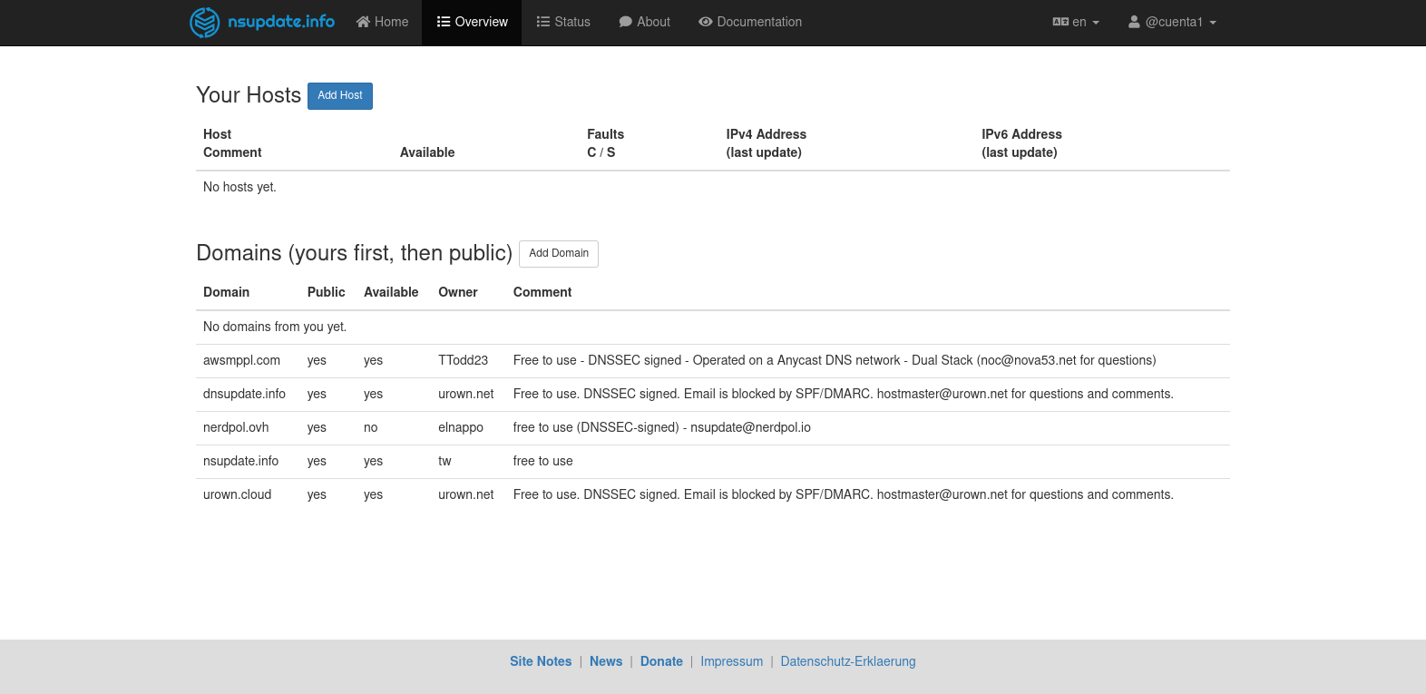Click the nsupdate.info logo icon

tap(204, 22)
